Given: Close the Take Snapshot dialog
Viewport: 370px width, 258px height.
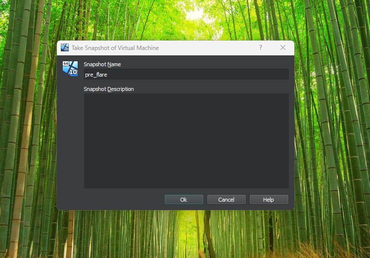Looking at the screenshot, I should tap(283, 48).
